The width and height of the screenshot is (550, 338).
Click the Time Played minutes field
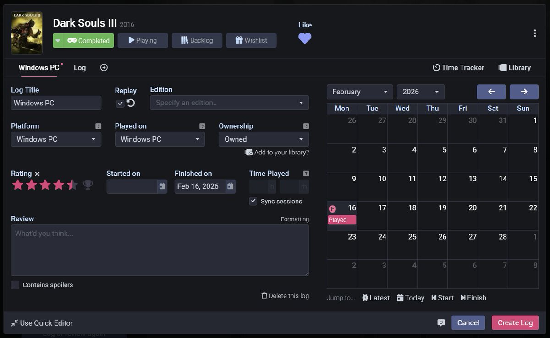pos(294,186)
